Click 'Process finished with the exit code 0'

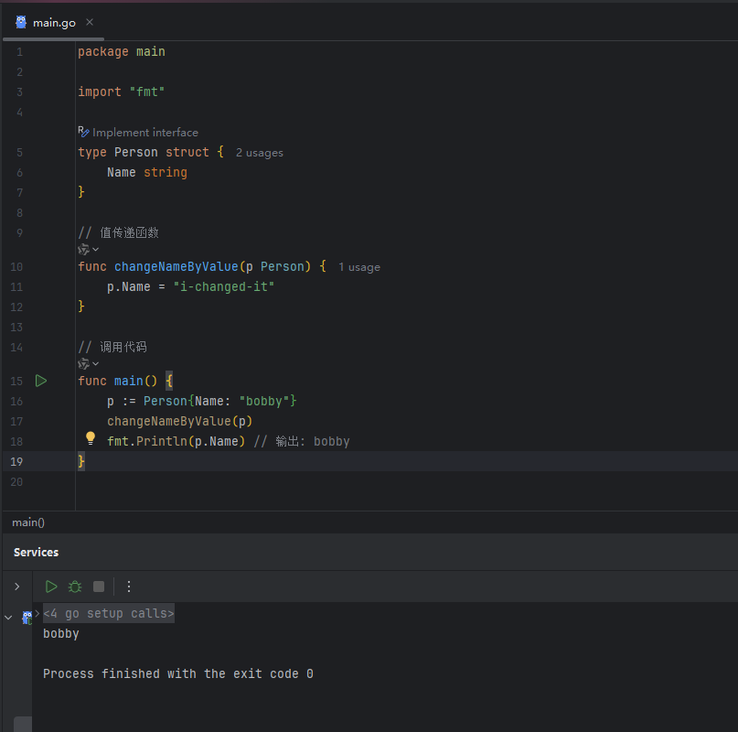click(x=178, y=674)
